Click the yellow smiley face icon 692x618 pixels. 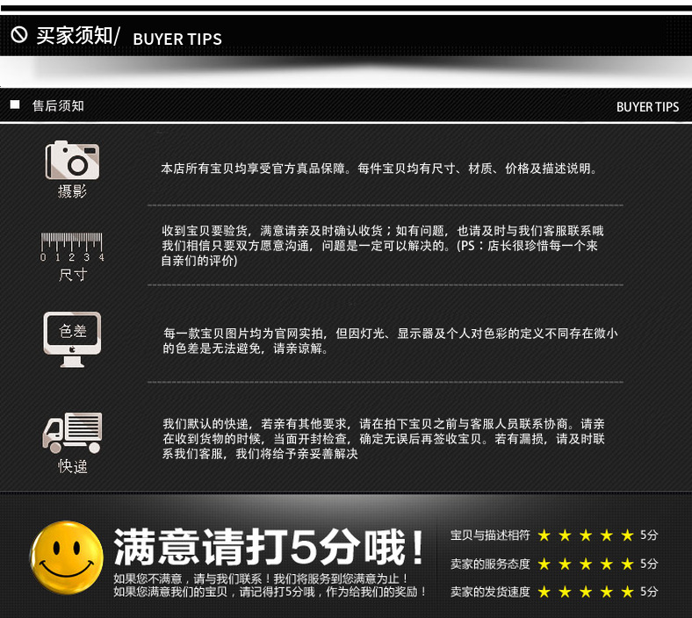(66, 557)
